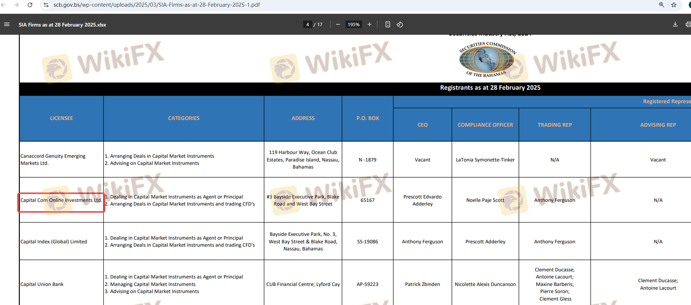691x305 pixels.
Task: Click the highlighted Capital Com Online Investments cell
Action: 61,200
